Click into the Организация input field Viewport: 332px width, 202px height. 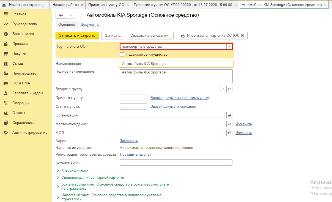(x=173, y=115)
